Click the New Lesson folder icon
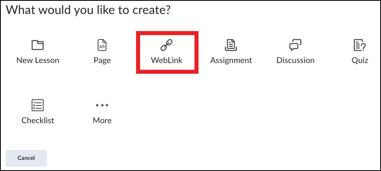Image resolution: width=381 pixels, height=171 pixels. (x=38, y=45)
